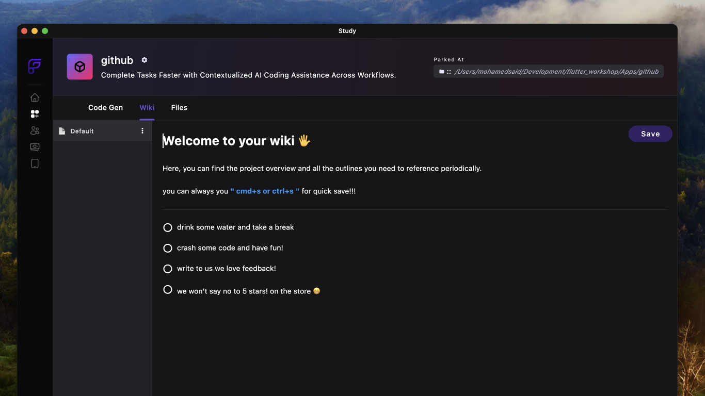Check 'write to us we love feedback!'

click(x=168, y=269)
